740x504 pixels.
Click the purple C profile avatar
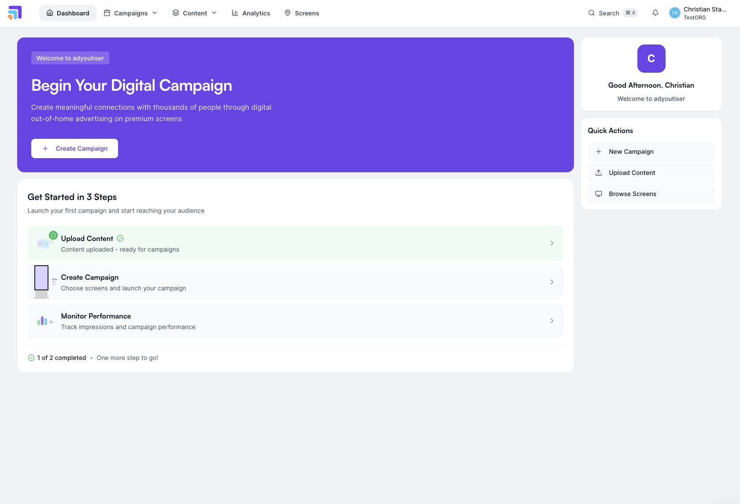(651, 59)
